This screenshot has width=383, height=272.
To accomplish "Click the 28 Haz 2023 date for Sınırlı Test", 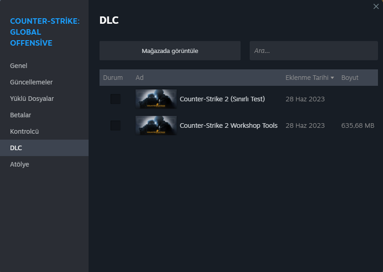I will tap(305, 99).
